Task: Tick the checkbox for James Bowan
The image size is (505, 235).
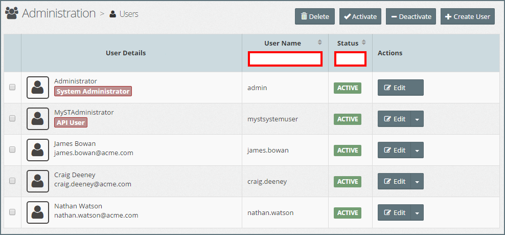Action: point(12,150)
